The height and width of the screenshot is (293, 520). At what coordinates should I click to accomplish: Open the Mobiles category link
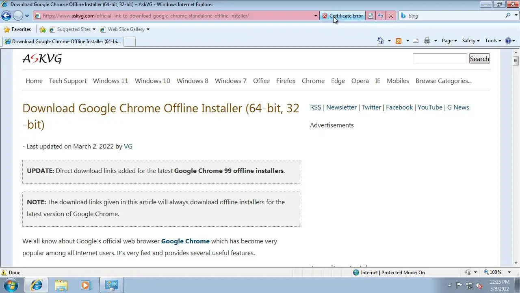398,81
